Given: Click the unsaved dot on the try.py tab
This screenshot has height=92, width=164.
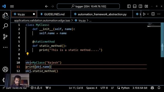Looking at the screenshot, I should tap(34, 14).
